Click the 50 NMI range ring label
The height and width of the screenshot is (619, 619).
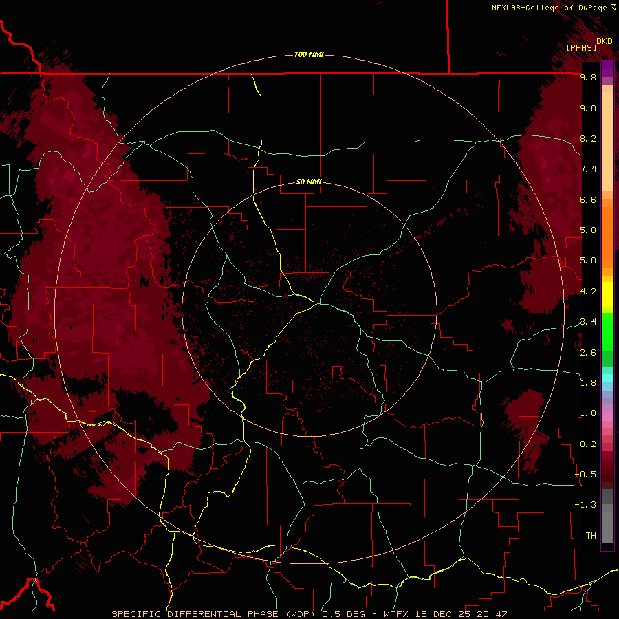309,182
